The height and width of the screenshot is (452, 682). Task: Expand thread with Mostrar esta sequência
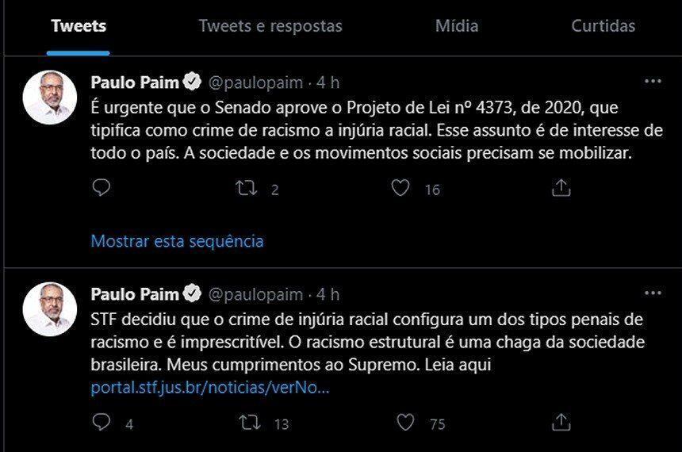click(177, 240)
